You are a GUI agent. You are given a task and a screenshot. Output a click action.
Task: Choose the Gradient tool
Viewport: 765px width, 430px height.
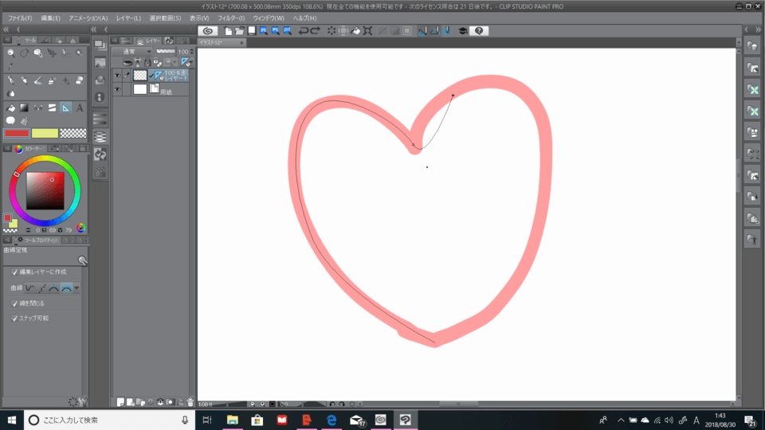(x=24, y=107)
